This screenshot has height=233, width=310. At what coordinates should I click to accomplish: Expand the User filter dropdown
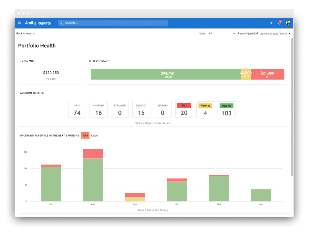[222, 33]
